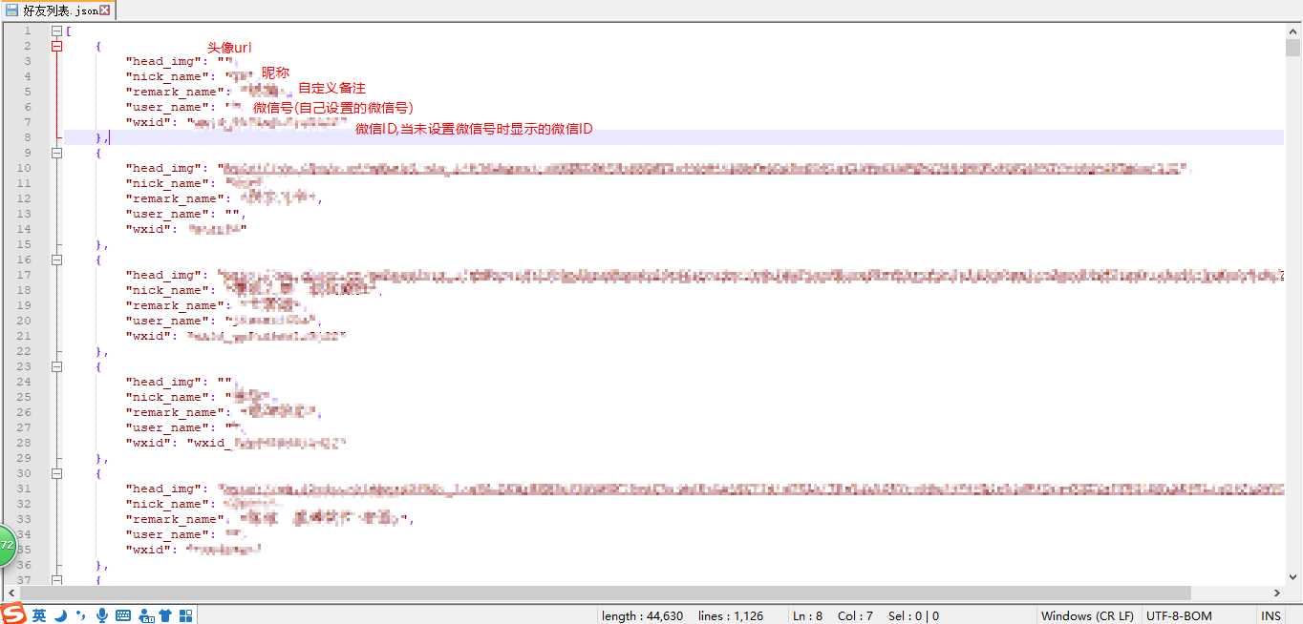Collapse the root array fold on line 1
The image size is (1303, 624).
pyautogui.click(x=56, y=31)
